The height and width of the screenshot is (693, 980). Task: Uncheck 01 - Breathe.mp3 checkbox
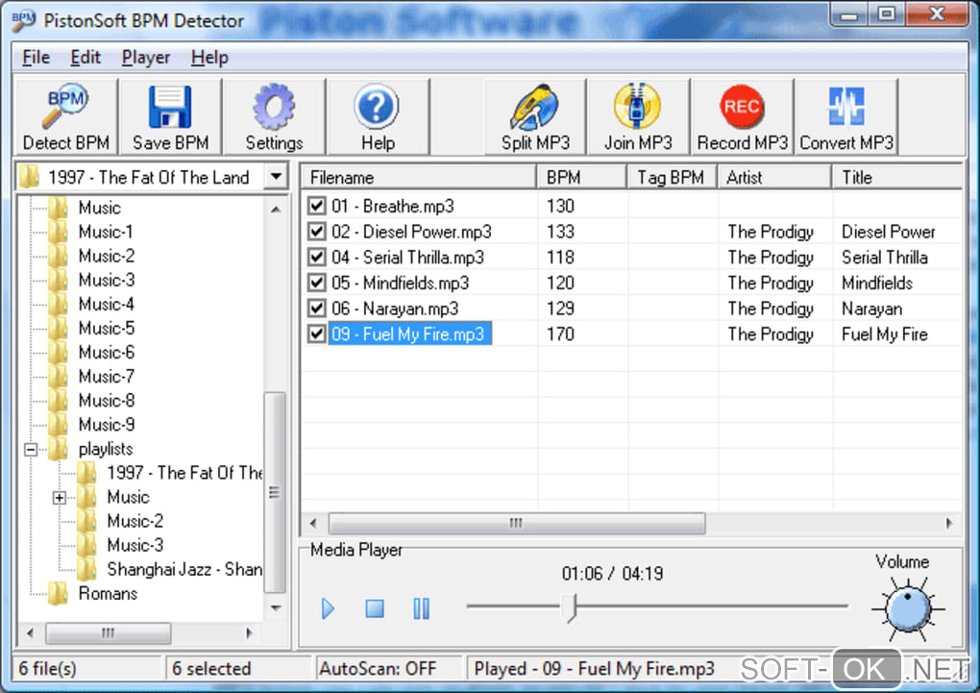coord(317,206)
